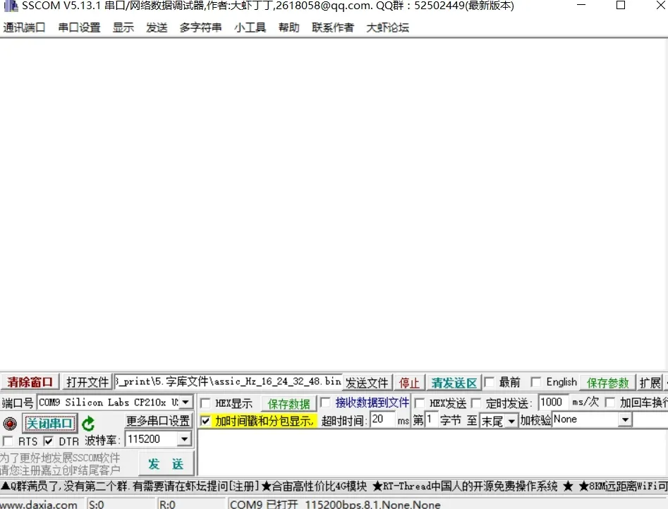
Task: Click the 关闭串口 button
Action: [x=49, y=424]
